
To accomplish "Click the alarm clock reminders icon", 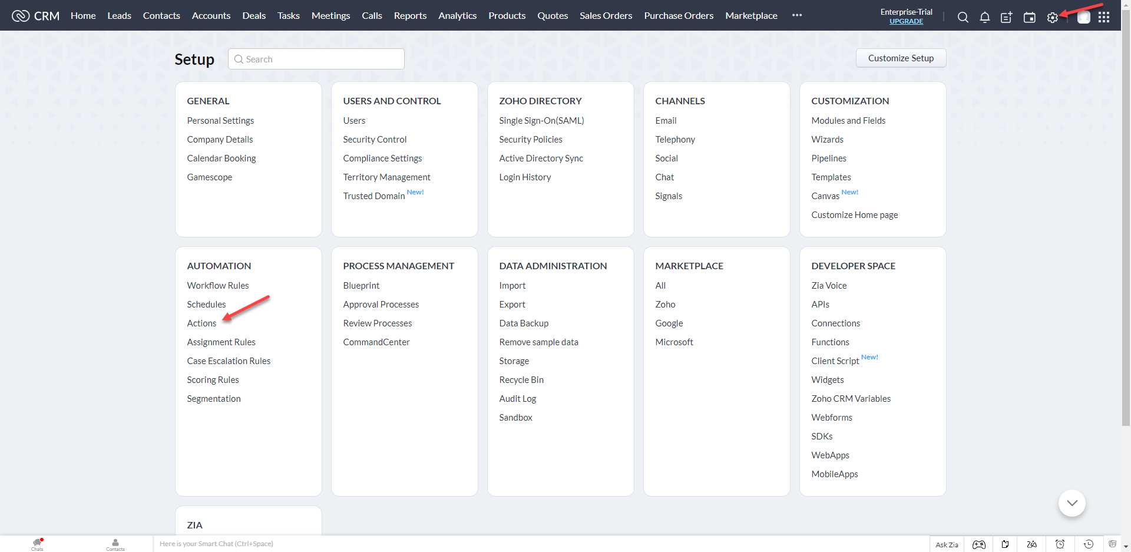I will coord(1060,544).
